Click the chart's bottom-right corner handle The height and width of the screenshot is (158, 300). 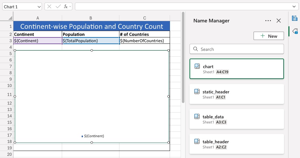tap(168, 143)
